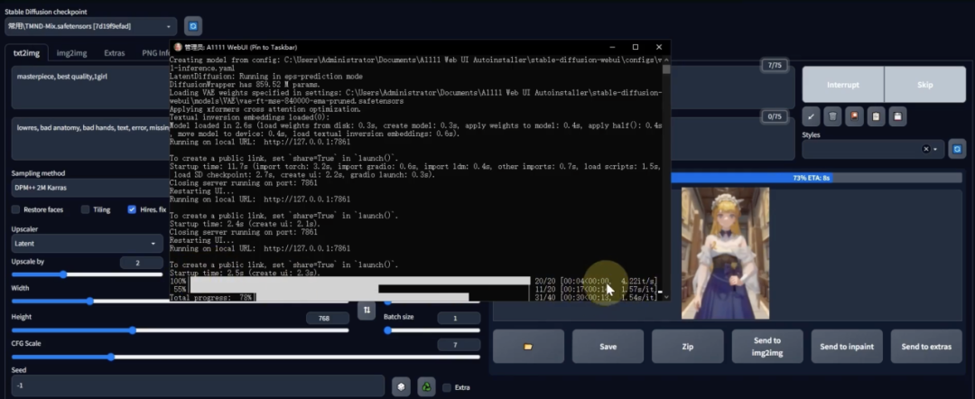Click the Seed input field
Screen dimensions: 975x399
198,386
